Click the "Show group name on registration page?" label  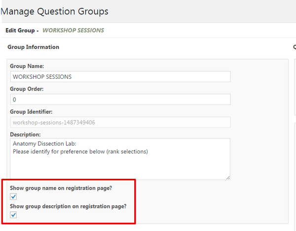[61, 188]
